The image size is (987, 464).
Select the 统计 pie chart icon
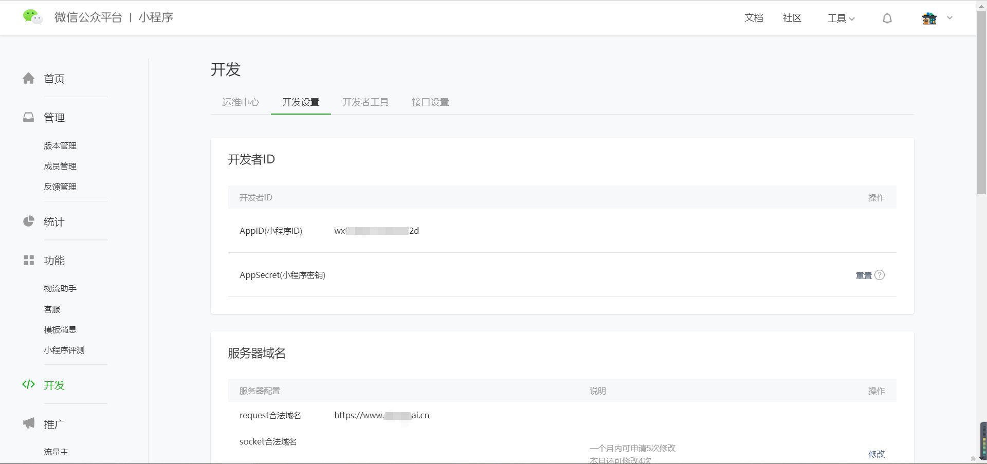[29, 221]
